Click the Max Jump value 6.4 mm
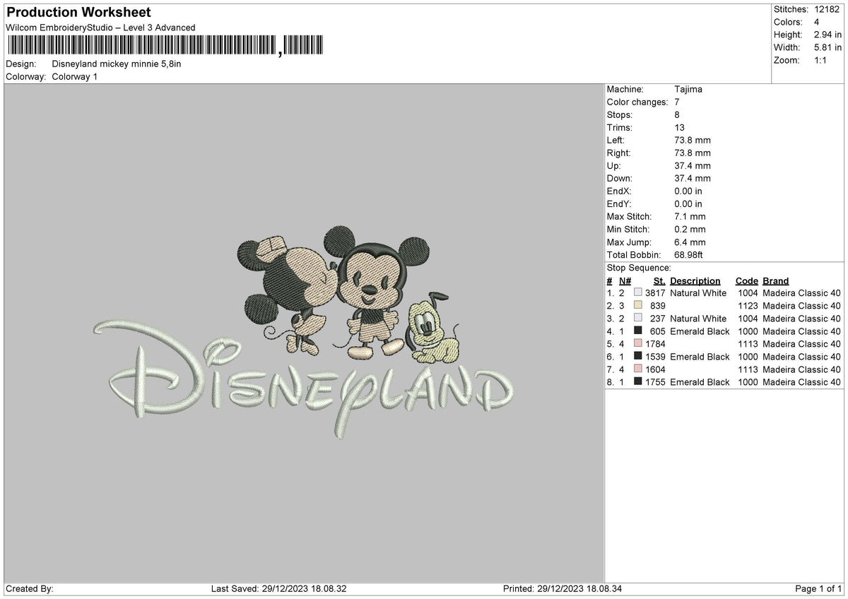848x599 pixels. tap(690, 242)
